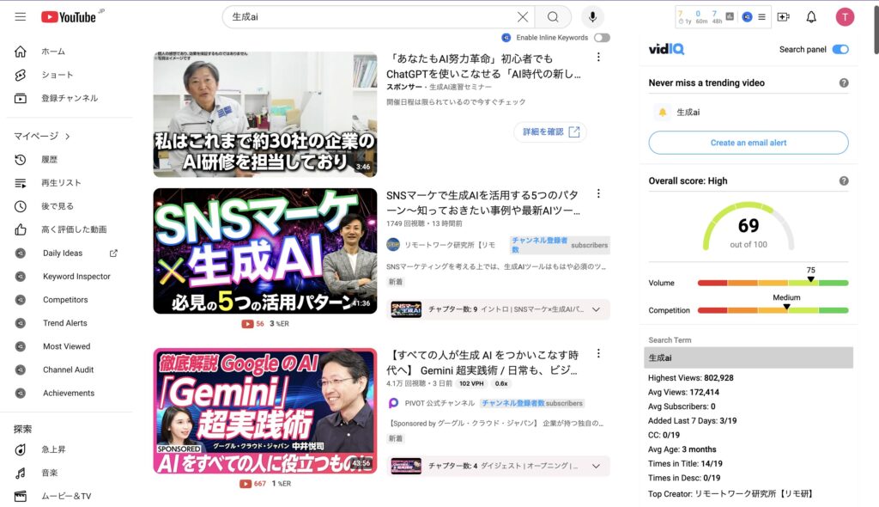Viewport: 879px width, 507px height.
Task: Open the SNSマーケ×生成AI video thumbnail
Action: coord(264,251)
